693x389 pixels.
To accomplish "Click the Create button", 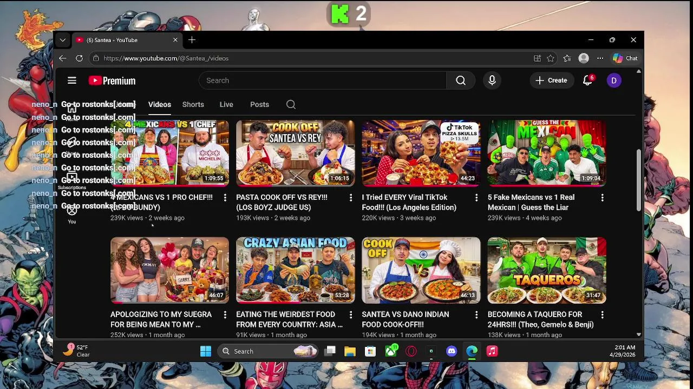I will (x=552, y=81).
